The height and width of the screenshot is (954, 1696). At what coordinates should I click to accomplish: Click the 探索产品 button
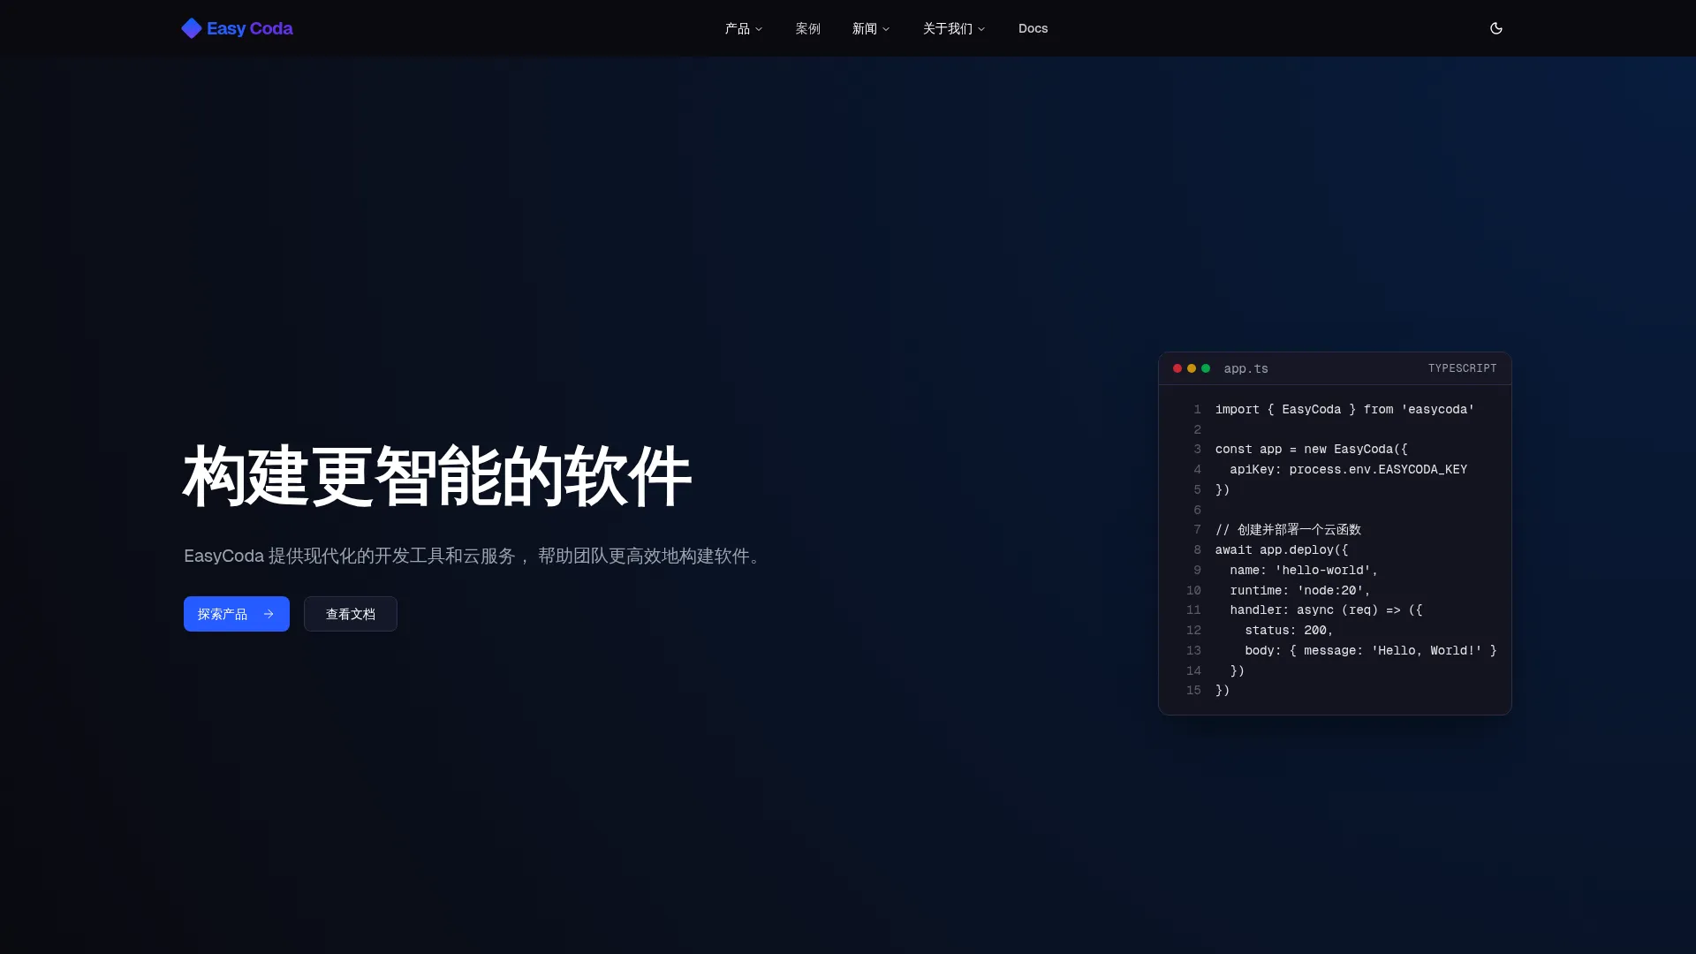tap(237, 614)
